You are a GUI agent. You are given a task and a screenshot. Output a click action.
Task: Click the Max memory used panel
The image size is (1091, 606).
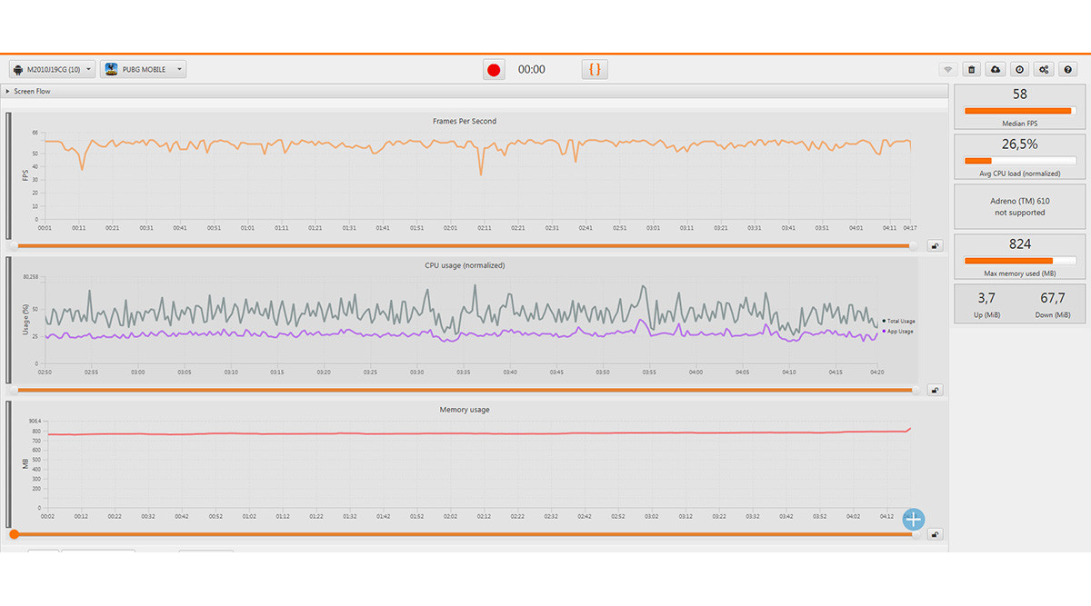(x=1019, y=256)
